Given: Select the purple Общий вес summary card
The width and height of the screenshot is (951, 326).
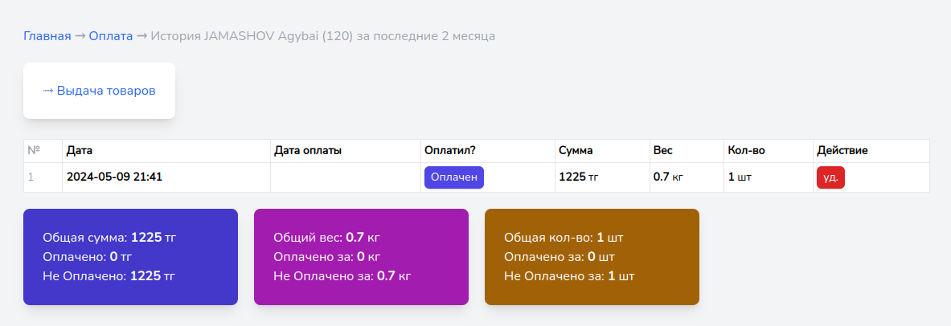Looking at the screenshot, I should (361, 257).
